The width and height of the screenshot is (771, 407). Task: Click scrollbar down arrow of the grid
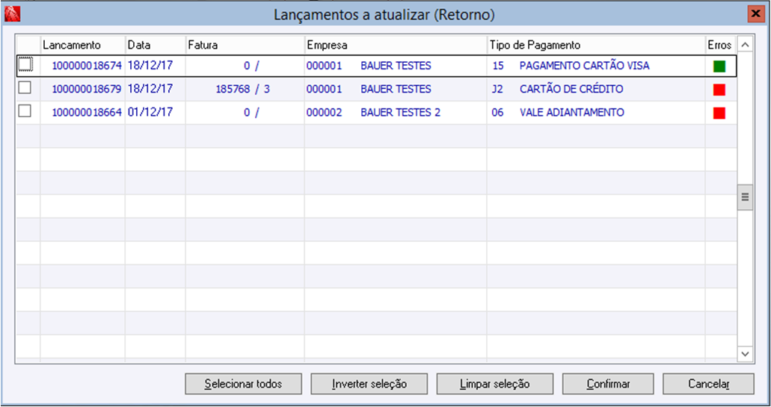(744, 353)
